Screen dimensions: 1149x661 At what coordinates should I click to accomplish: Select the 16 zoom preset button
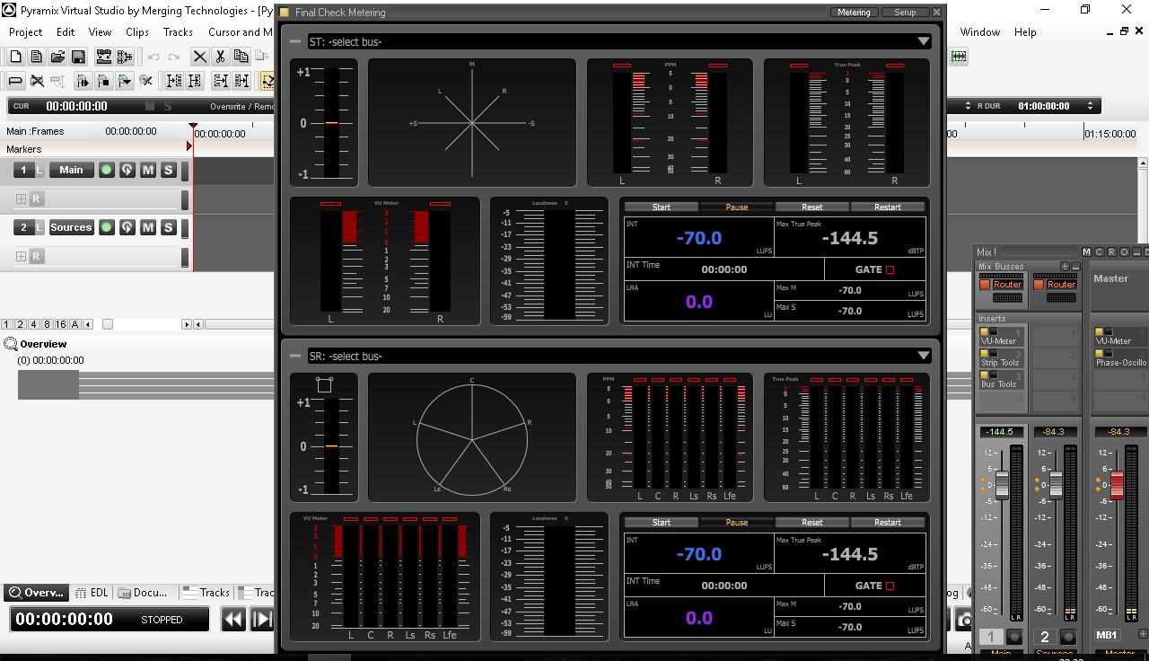click(61, 324)
